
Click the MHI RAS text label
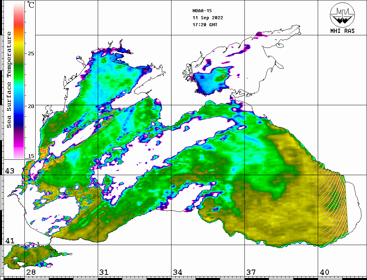tap(342, 31)
